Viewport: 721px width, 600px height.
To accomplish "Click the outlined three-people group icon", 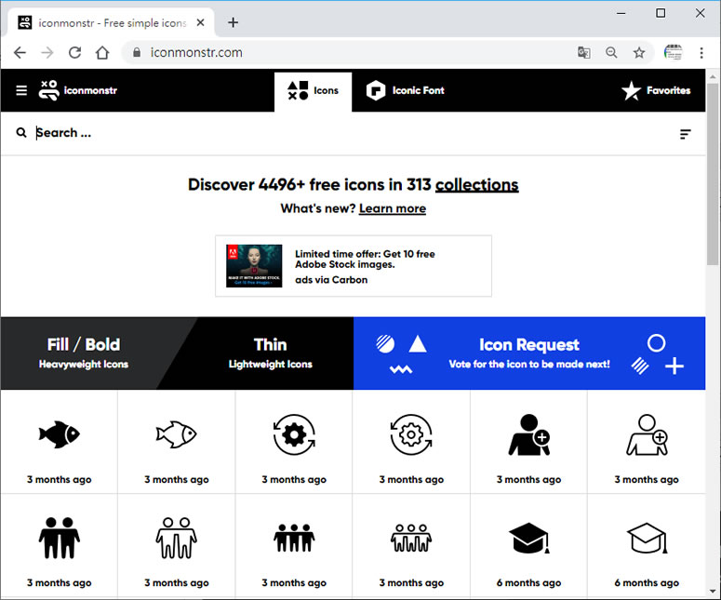I will point(411,538).
